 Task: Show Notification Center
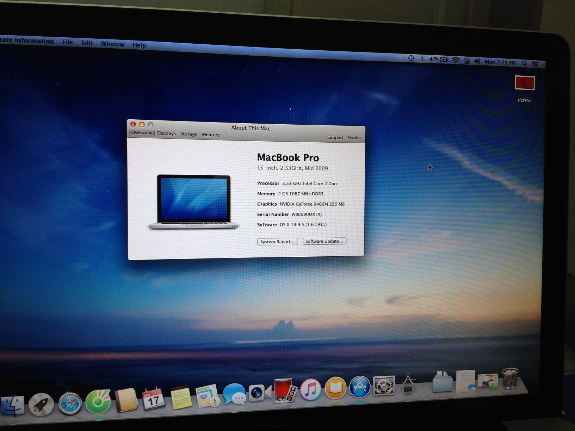pos(536,64)
